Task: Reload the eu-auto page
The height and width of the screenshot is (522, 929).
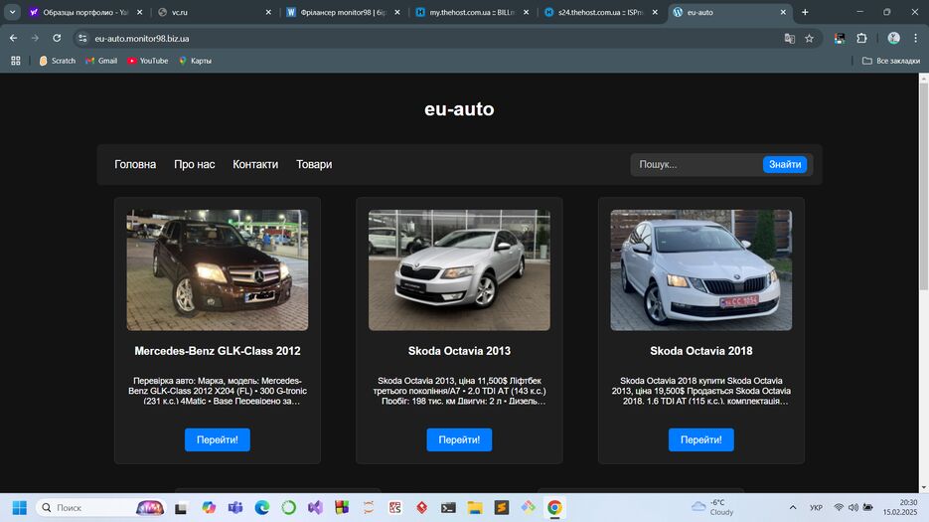Action: pos(57,38)
